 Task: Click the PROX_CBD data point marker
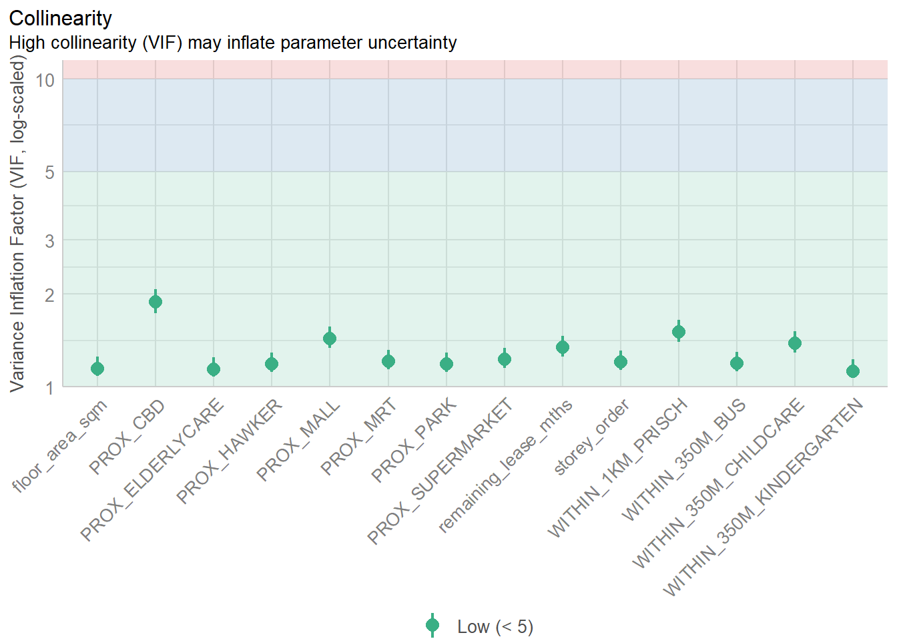(156, 302)
